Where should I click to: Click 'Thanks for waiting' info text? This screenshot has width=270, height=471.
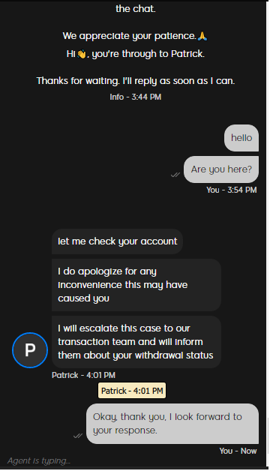coord(136,81)
